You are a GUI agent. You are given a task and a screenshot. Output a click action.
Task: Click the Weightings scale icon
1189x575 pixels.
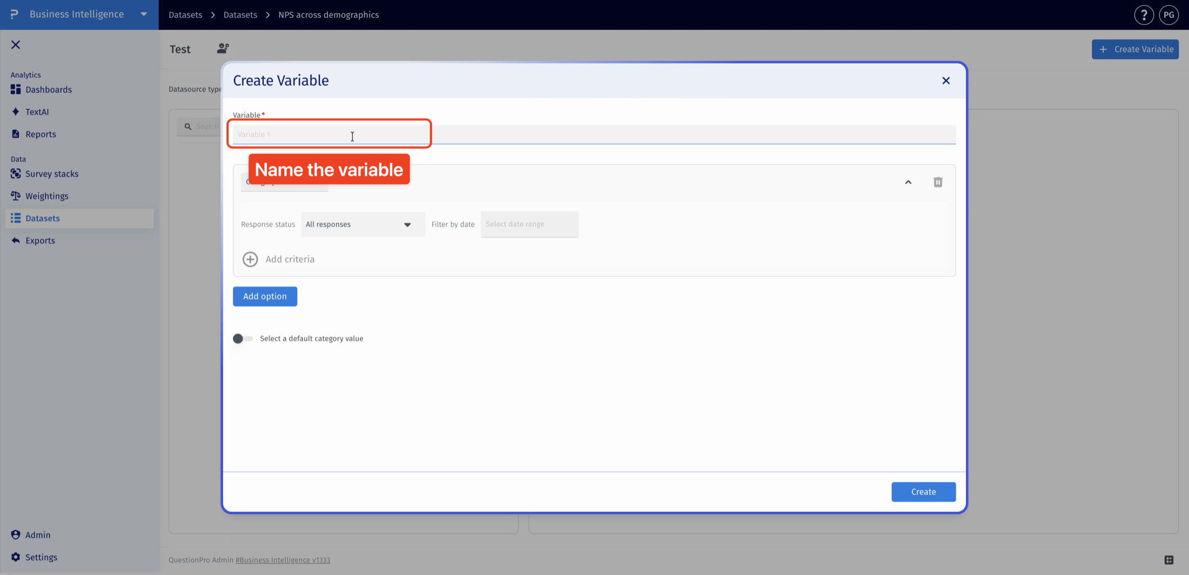[x=16, y=196]
